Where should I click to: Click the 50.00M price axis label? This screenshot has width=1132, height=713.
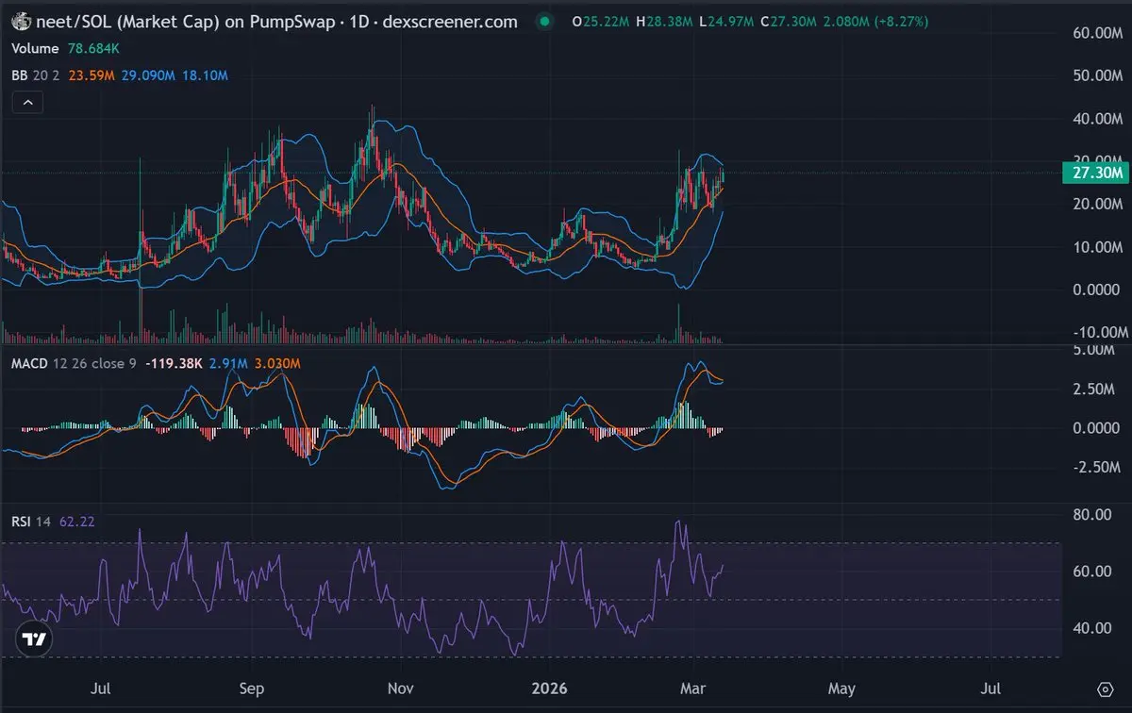[x=1100, y=75]
